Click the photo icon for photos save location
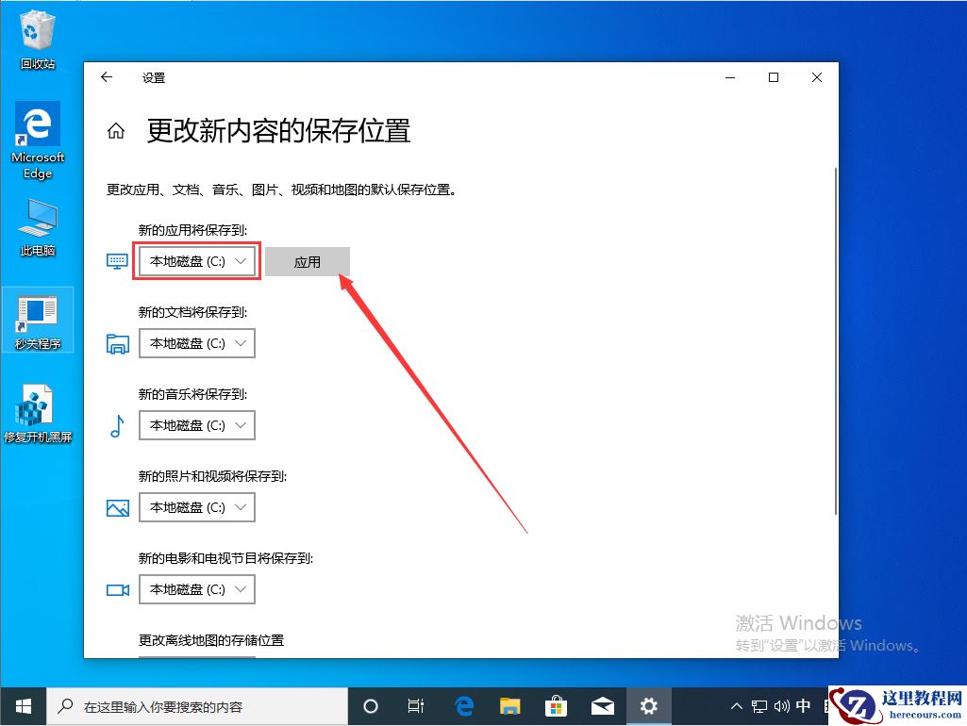The image size is (967, 726). click(x=117, y=507)
